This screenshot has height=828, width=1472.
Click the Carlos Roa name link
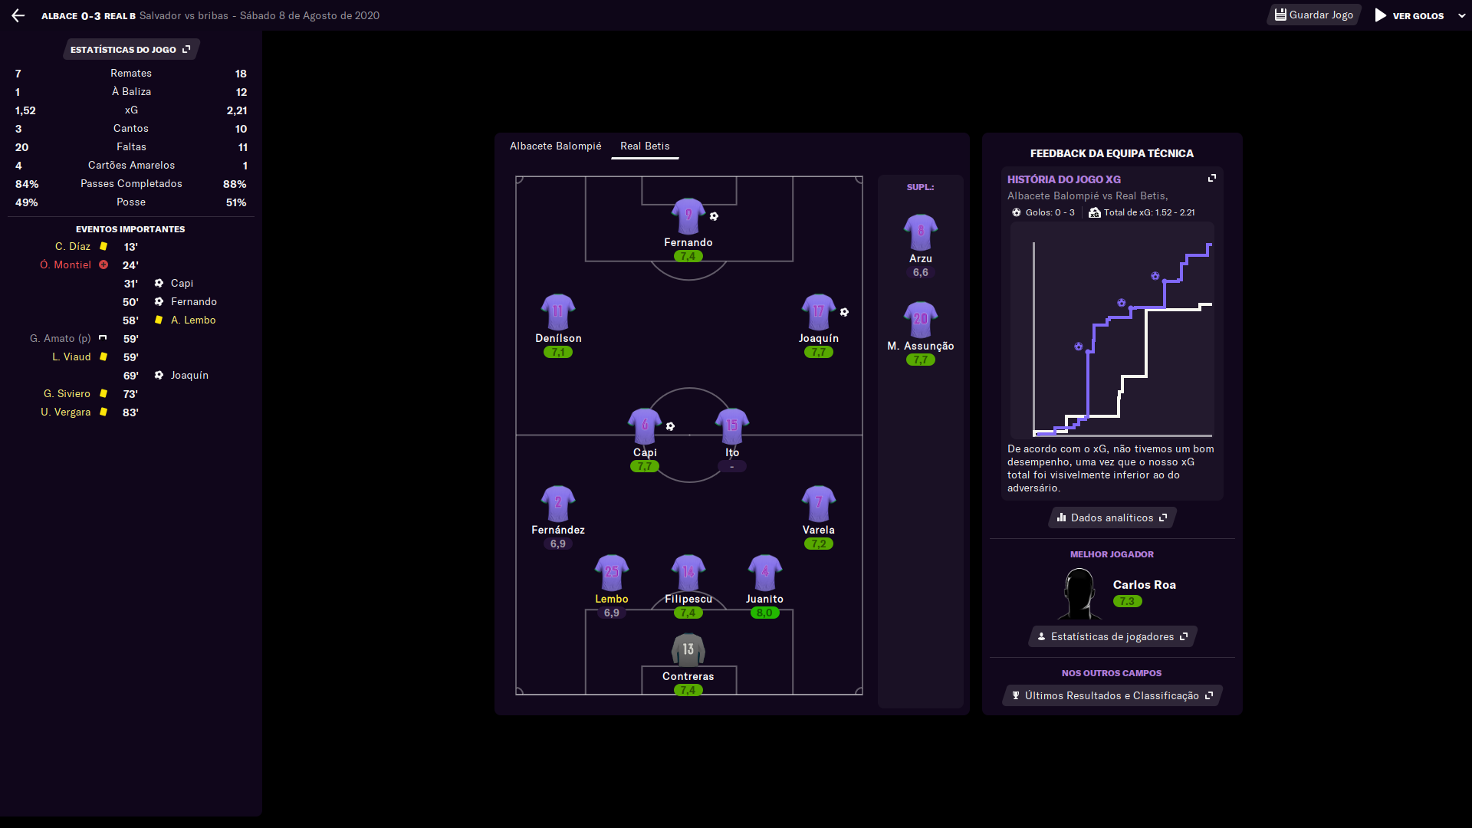point(1144,584)
